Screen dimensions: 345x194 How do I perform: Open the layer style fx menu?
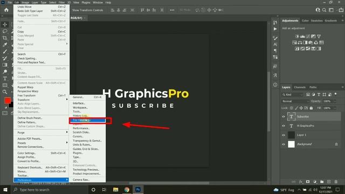click(301, 182)
